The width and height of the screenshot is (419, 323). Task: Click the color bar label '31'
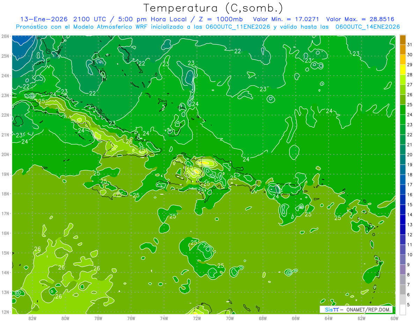coord(410,44)
